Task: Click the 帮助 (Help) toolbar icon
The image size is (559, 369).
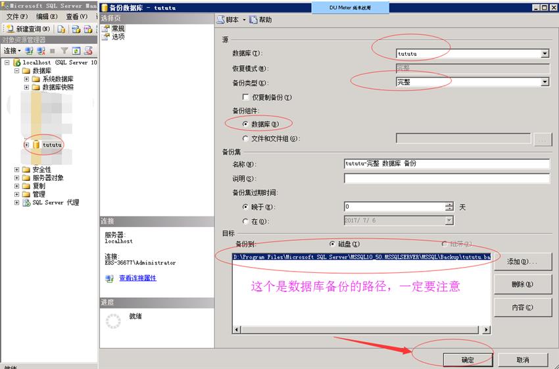Action: click(x=254, y=20)
